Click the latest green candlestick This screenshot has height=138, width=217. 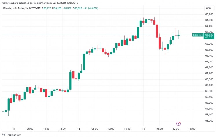(179, 35)
